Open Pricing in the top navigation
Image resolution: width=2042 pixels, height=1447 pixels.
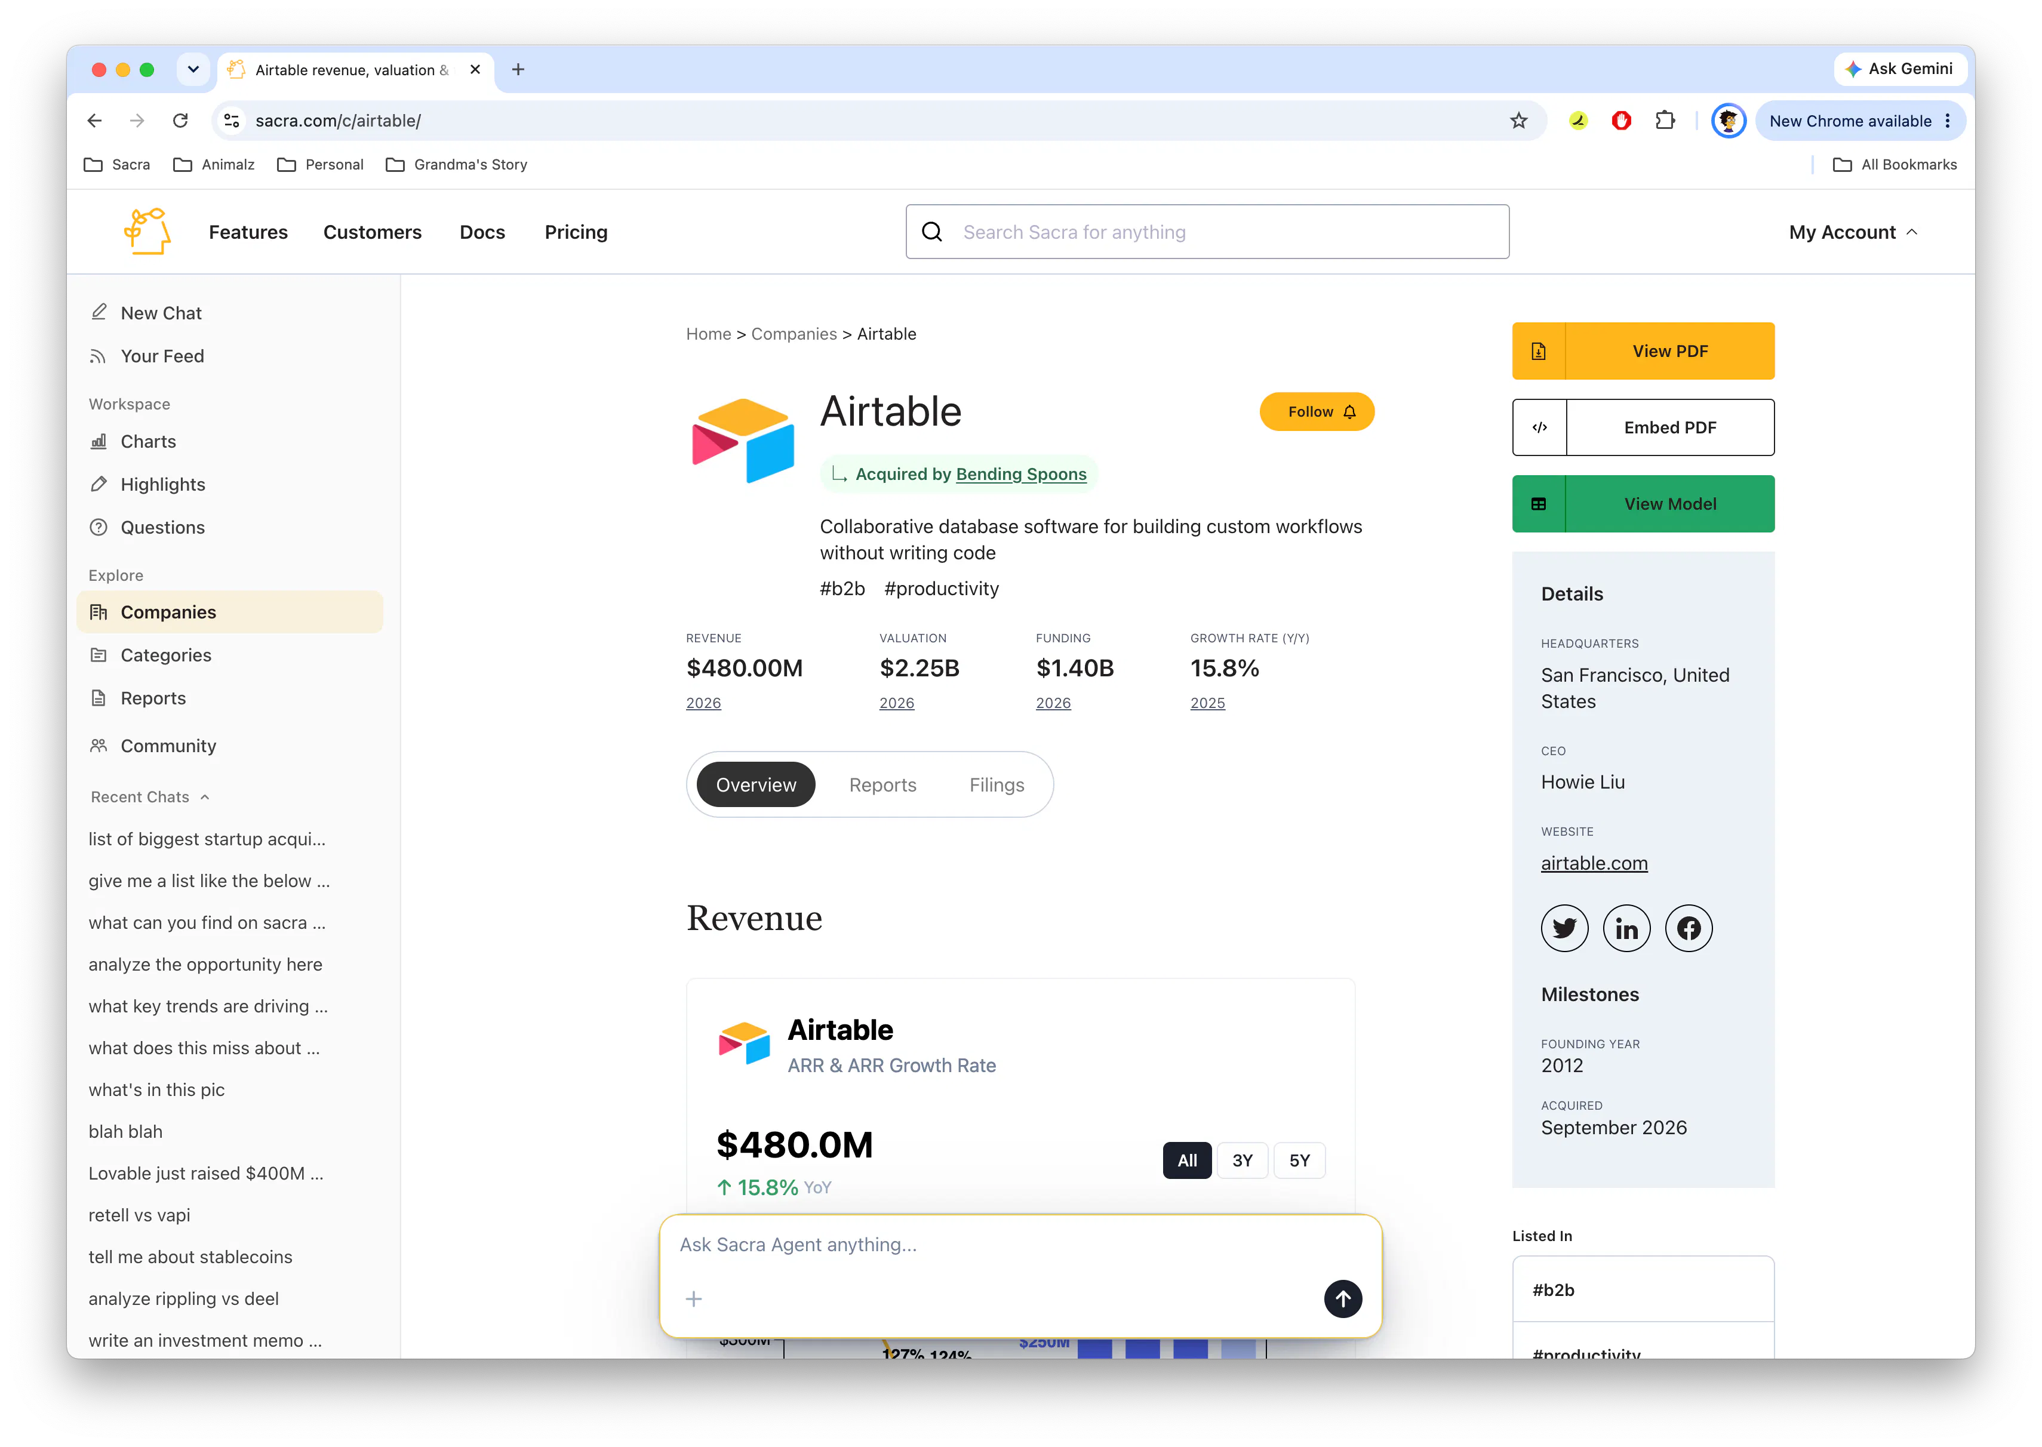pyautogui.click(x=576, y=232)
